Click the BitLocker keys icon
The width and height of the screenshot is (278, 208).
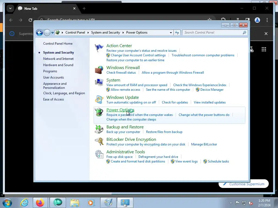99,142
